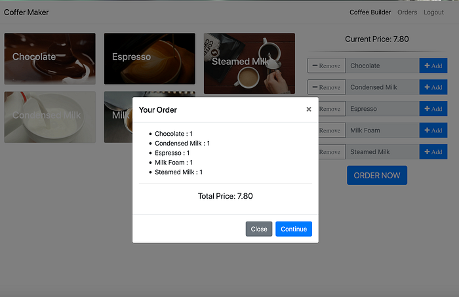Add Espresso using plus Add button
The height and width of the screenshot is (297, 459).
pyautogui.click(x=433, y=109)
